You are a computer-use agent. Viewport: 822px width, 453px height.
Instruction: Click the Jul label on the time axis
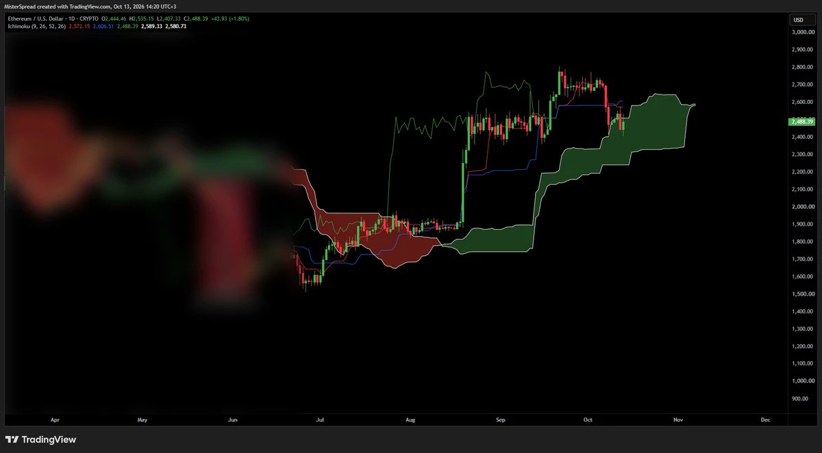tap(321, 419)
